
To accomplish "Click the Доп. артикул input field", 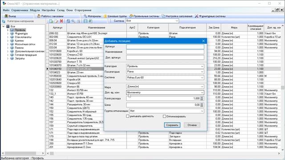I will pyautogui.click(x=165, y=57).
